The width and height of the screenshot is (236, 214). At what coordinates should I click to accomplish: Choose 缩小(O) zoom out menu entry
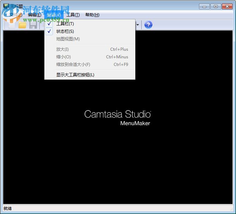tap(90, 57)
